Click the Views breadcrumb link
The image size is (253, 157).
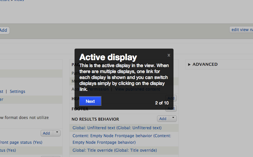coord(19,0)
